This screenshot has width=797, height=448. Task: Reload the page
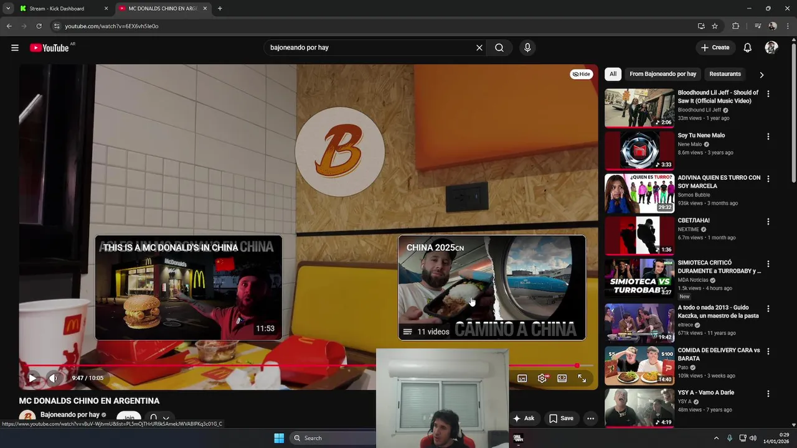[x=39, y=26]
